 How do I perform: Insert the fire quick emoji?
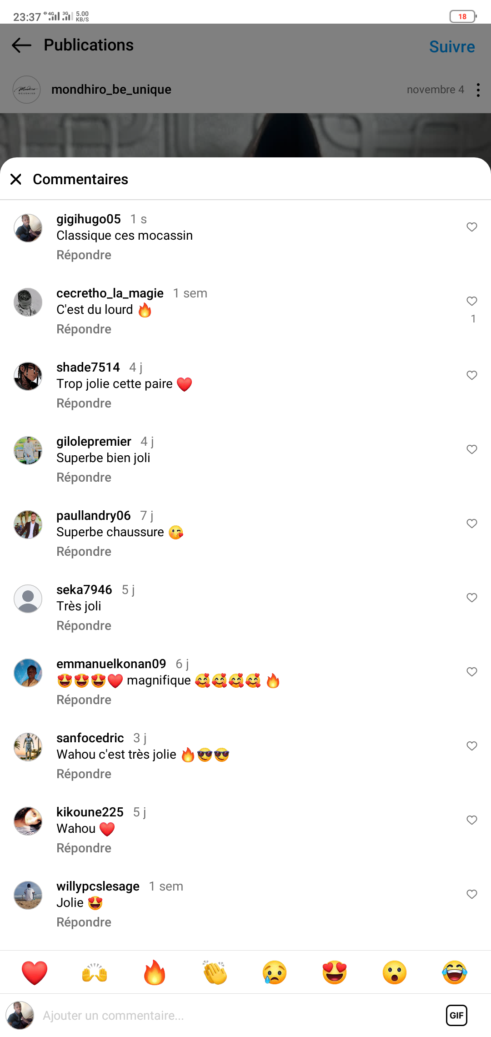(x=155, y=972)
